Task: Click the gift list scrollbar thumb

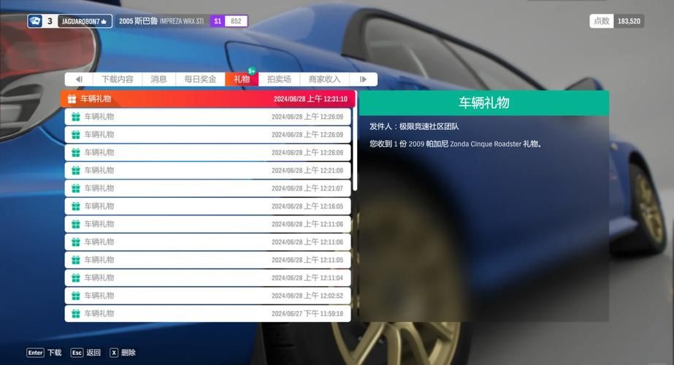Action: tap(355, 141)
